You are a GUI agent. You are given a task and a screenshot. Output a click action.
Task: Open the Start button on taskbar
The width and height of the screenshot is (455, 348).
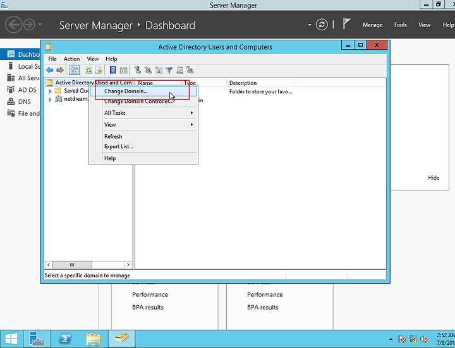11,339
